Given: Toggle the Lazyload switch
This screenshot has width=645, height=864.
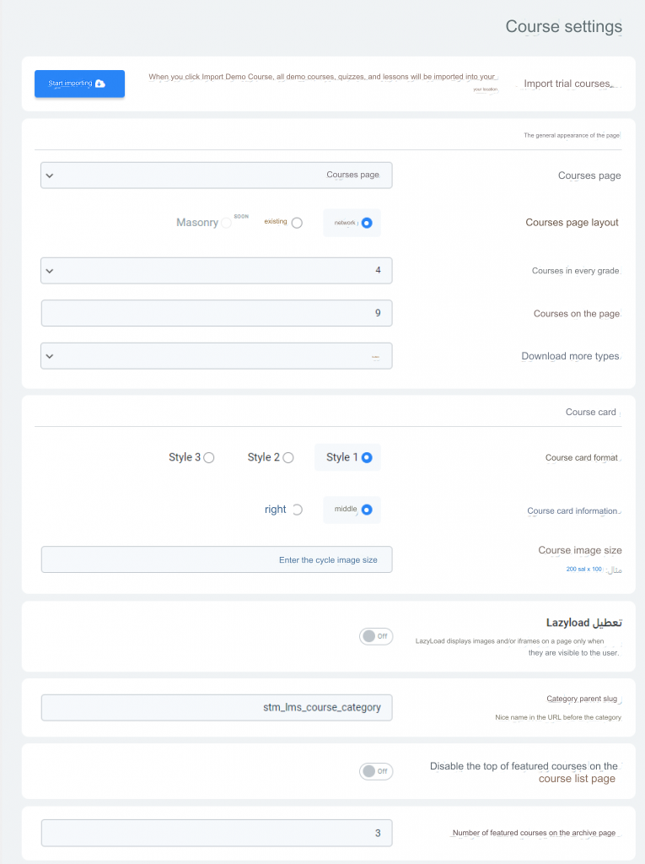Looking at the screenshot, I should point(376,636).
